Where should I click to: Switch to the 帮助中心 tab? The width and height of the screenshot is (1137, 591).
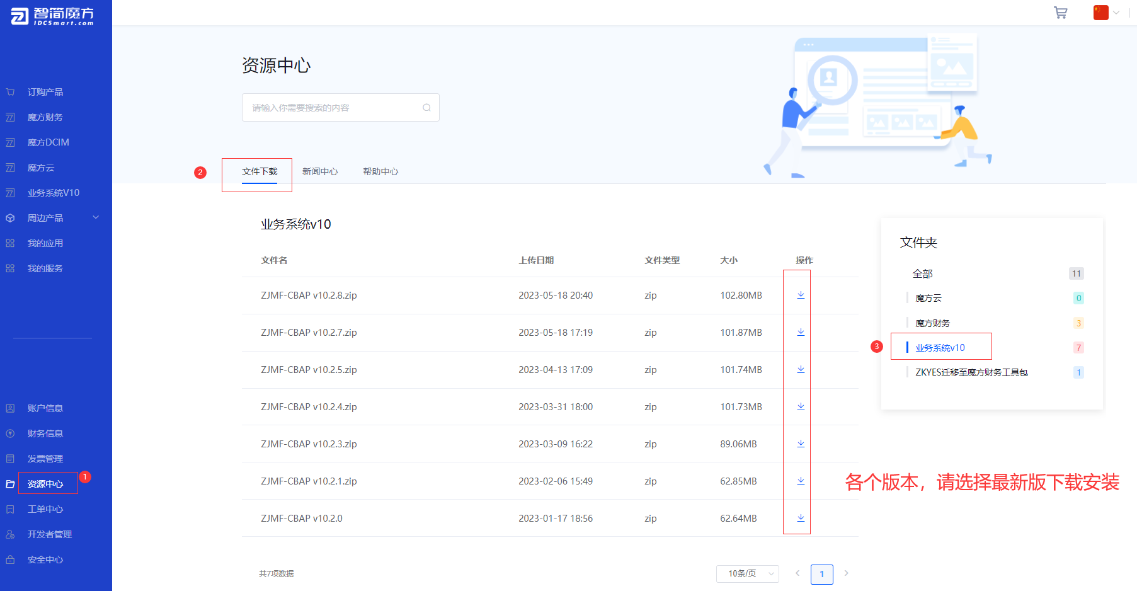(x=380, y=171)
